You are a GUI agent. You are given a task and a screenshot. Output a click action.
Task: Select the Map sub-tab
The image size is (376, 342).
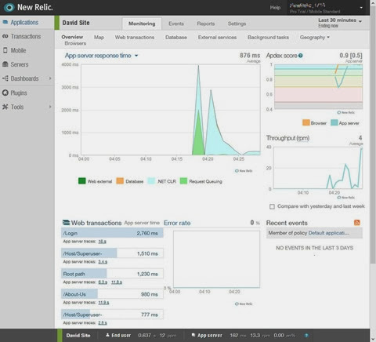[99, 38]
